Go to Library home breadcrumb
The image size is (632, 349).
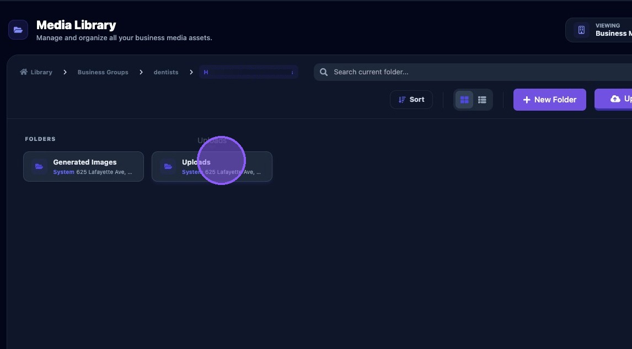[x=36, y=72]
